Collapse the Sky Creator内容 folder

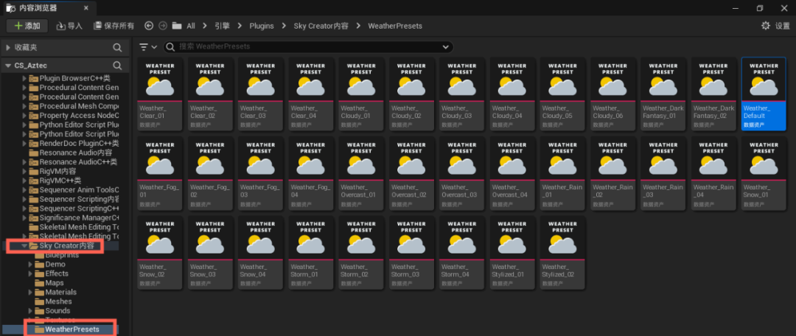[24, 246]
